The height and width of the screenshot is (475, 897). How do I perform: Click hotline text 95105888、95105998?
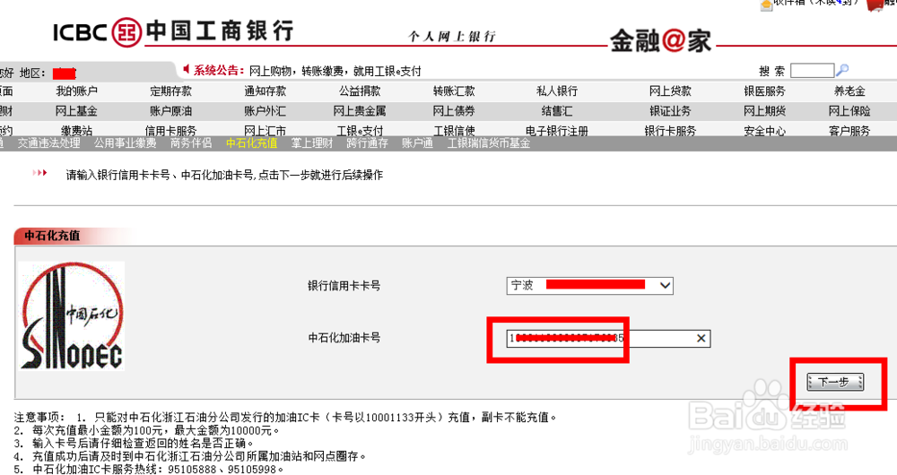click(226, 470)
